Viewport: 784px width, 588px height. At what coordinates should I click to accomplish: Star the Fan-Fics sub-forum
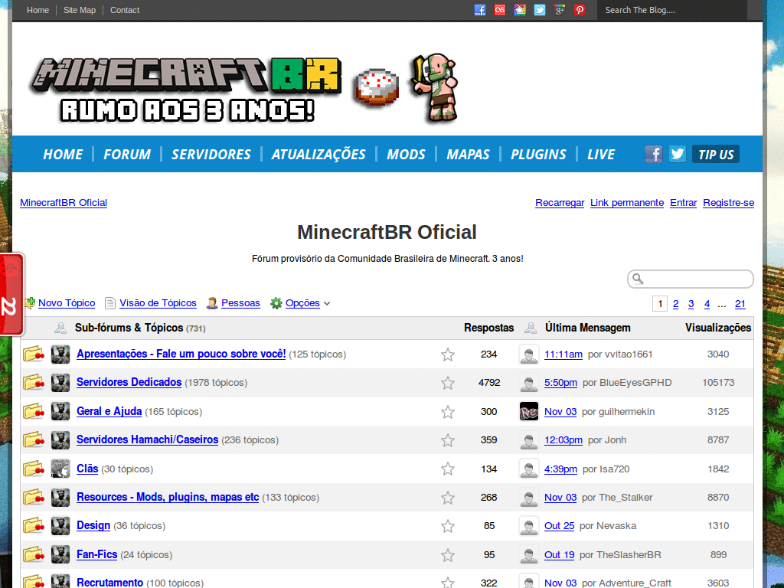pos(447,555)
